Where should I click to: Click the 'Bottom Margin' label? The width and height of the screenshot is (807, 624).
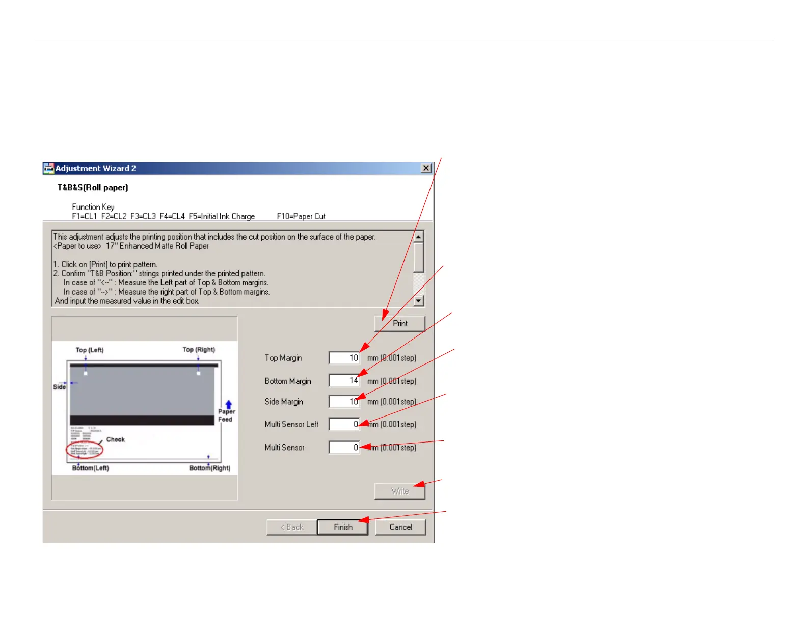(288, 381)
